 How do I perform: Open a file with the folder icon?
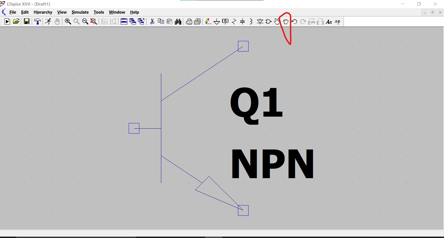[x=16, y=22]
